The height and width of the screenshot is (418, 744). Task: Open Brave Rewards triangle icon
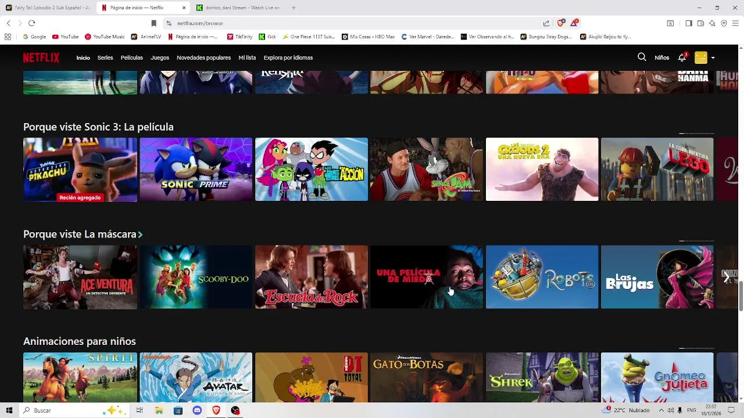[574, 23]
